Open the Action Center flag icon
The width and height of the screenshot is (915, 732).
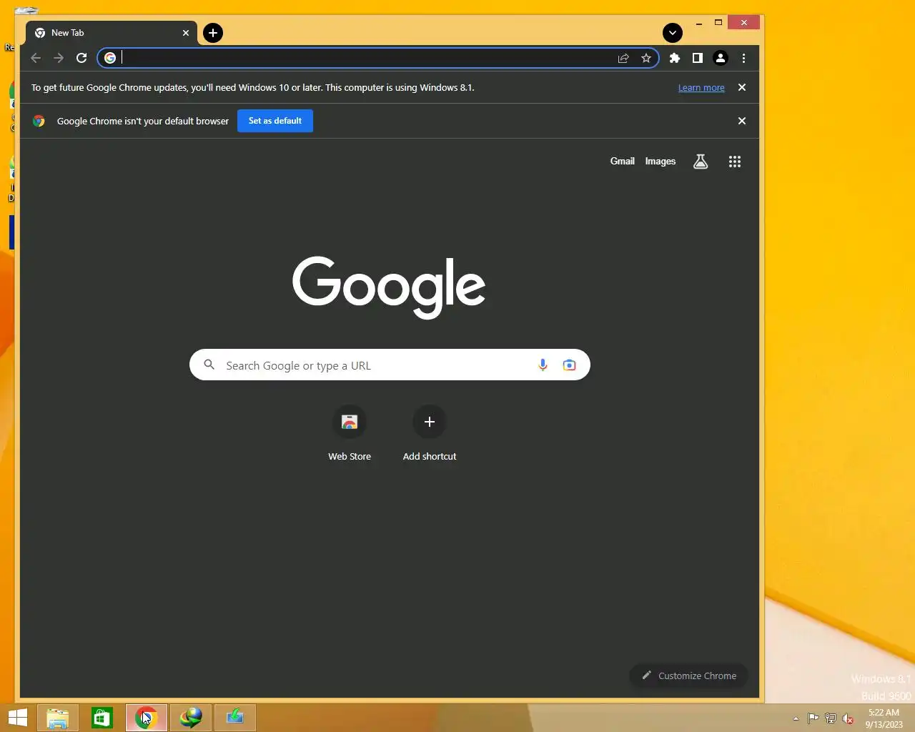813,718
